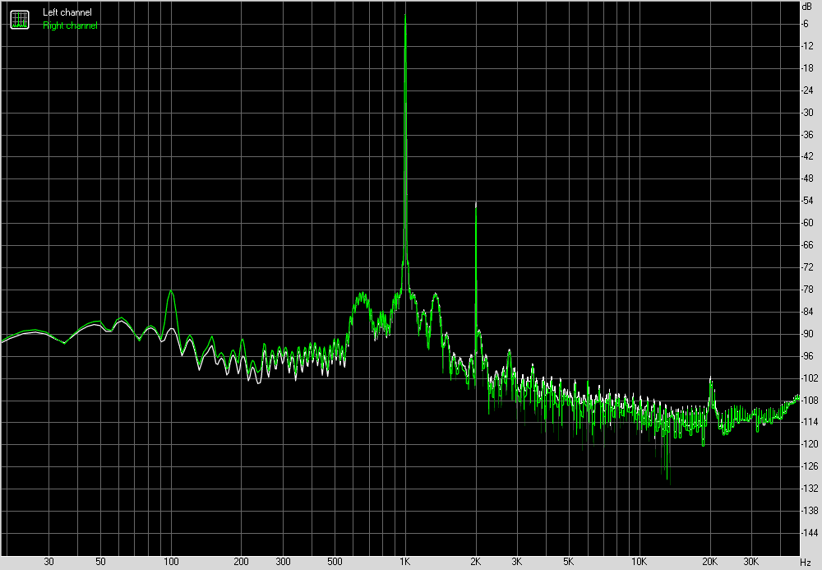This screenshot has width=822, height=570.
Task: Select the Left channel legend label
Action: point(67,12)
